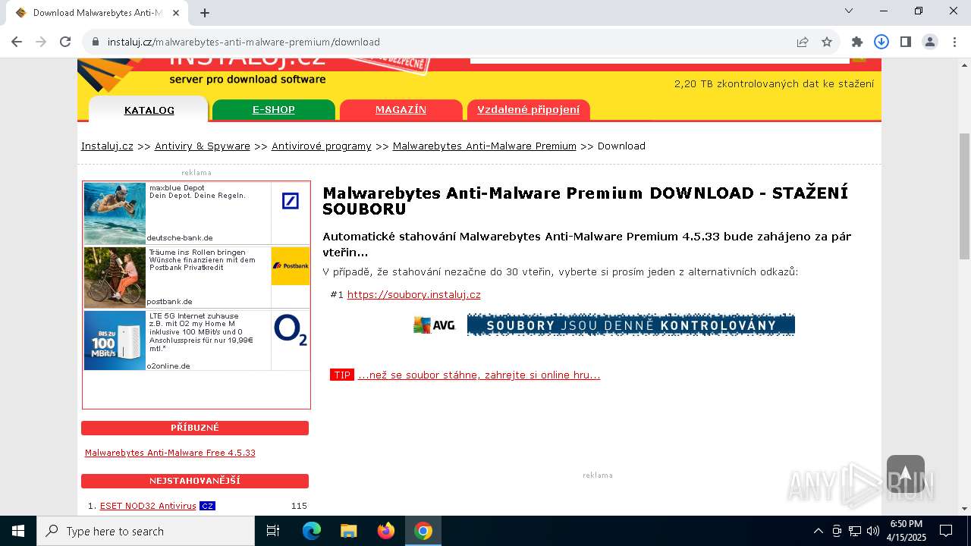Follow Antivirové programy breadcrumb
This screenshot has height=546, width=971.
pos(322,146)
